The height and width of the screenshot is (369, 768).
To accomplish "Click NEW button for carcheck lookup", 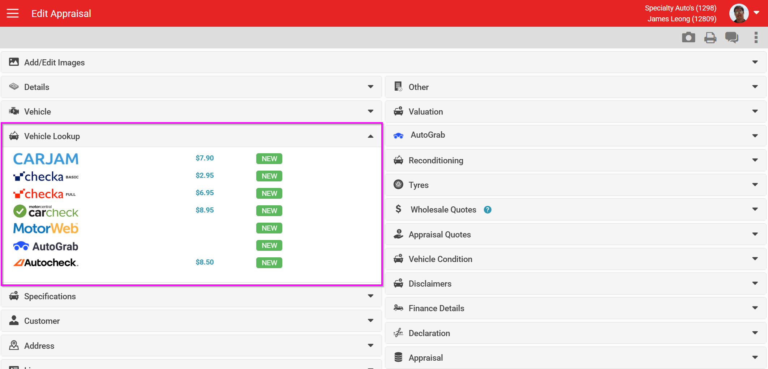I will pyautogui.click(x=269, y=211).
